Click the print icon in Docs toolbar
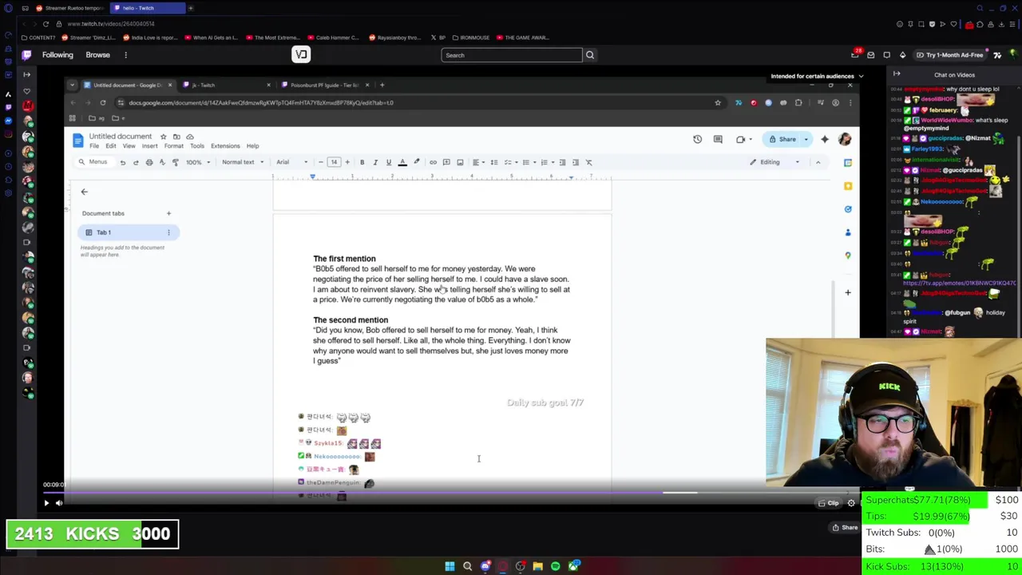 click(x=149, y=162)
